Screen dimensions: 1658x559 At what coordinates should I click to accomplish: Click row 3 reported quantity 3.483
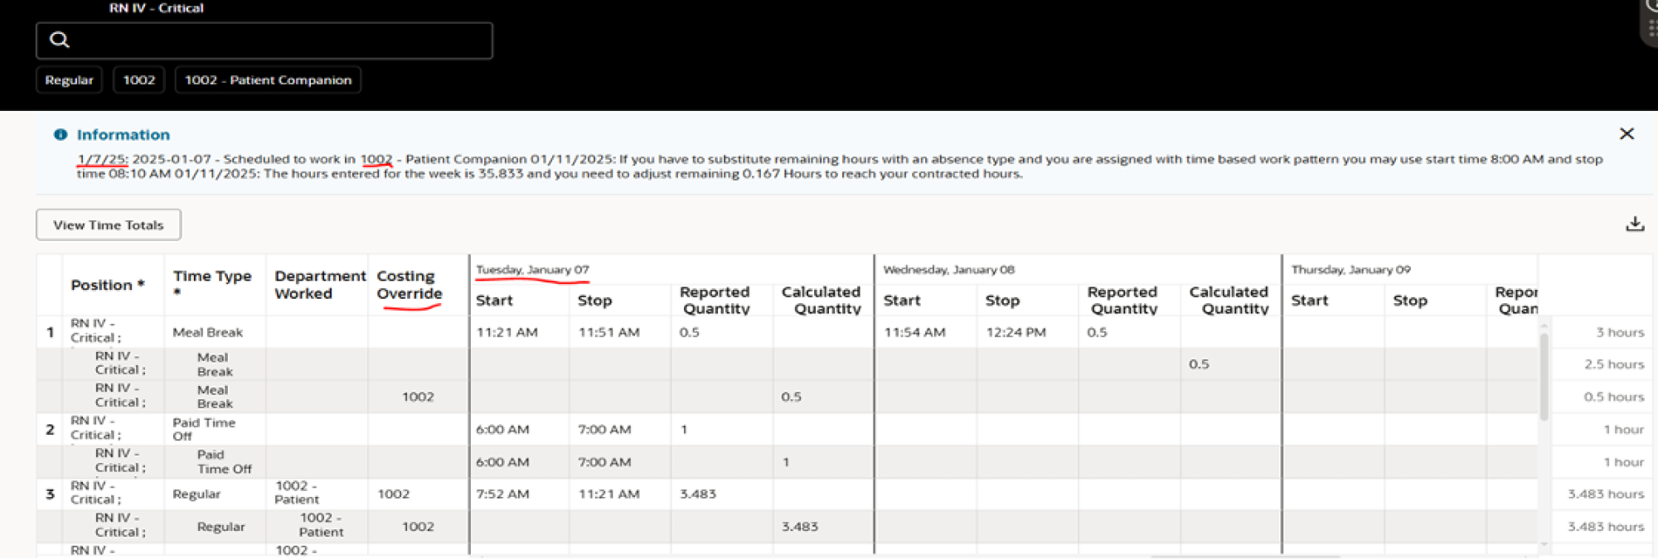click(x=698, y=494)
